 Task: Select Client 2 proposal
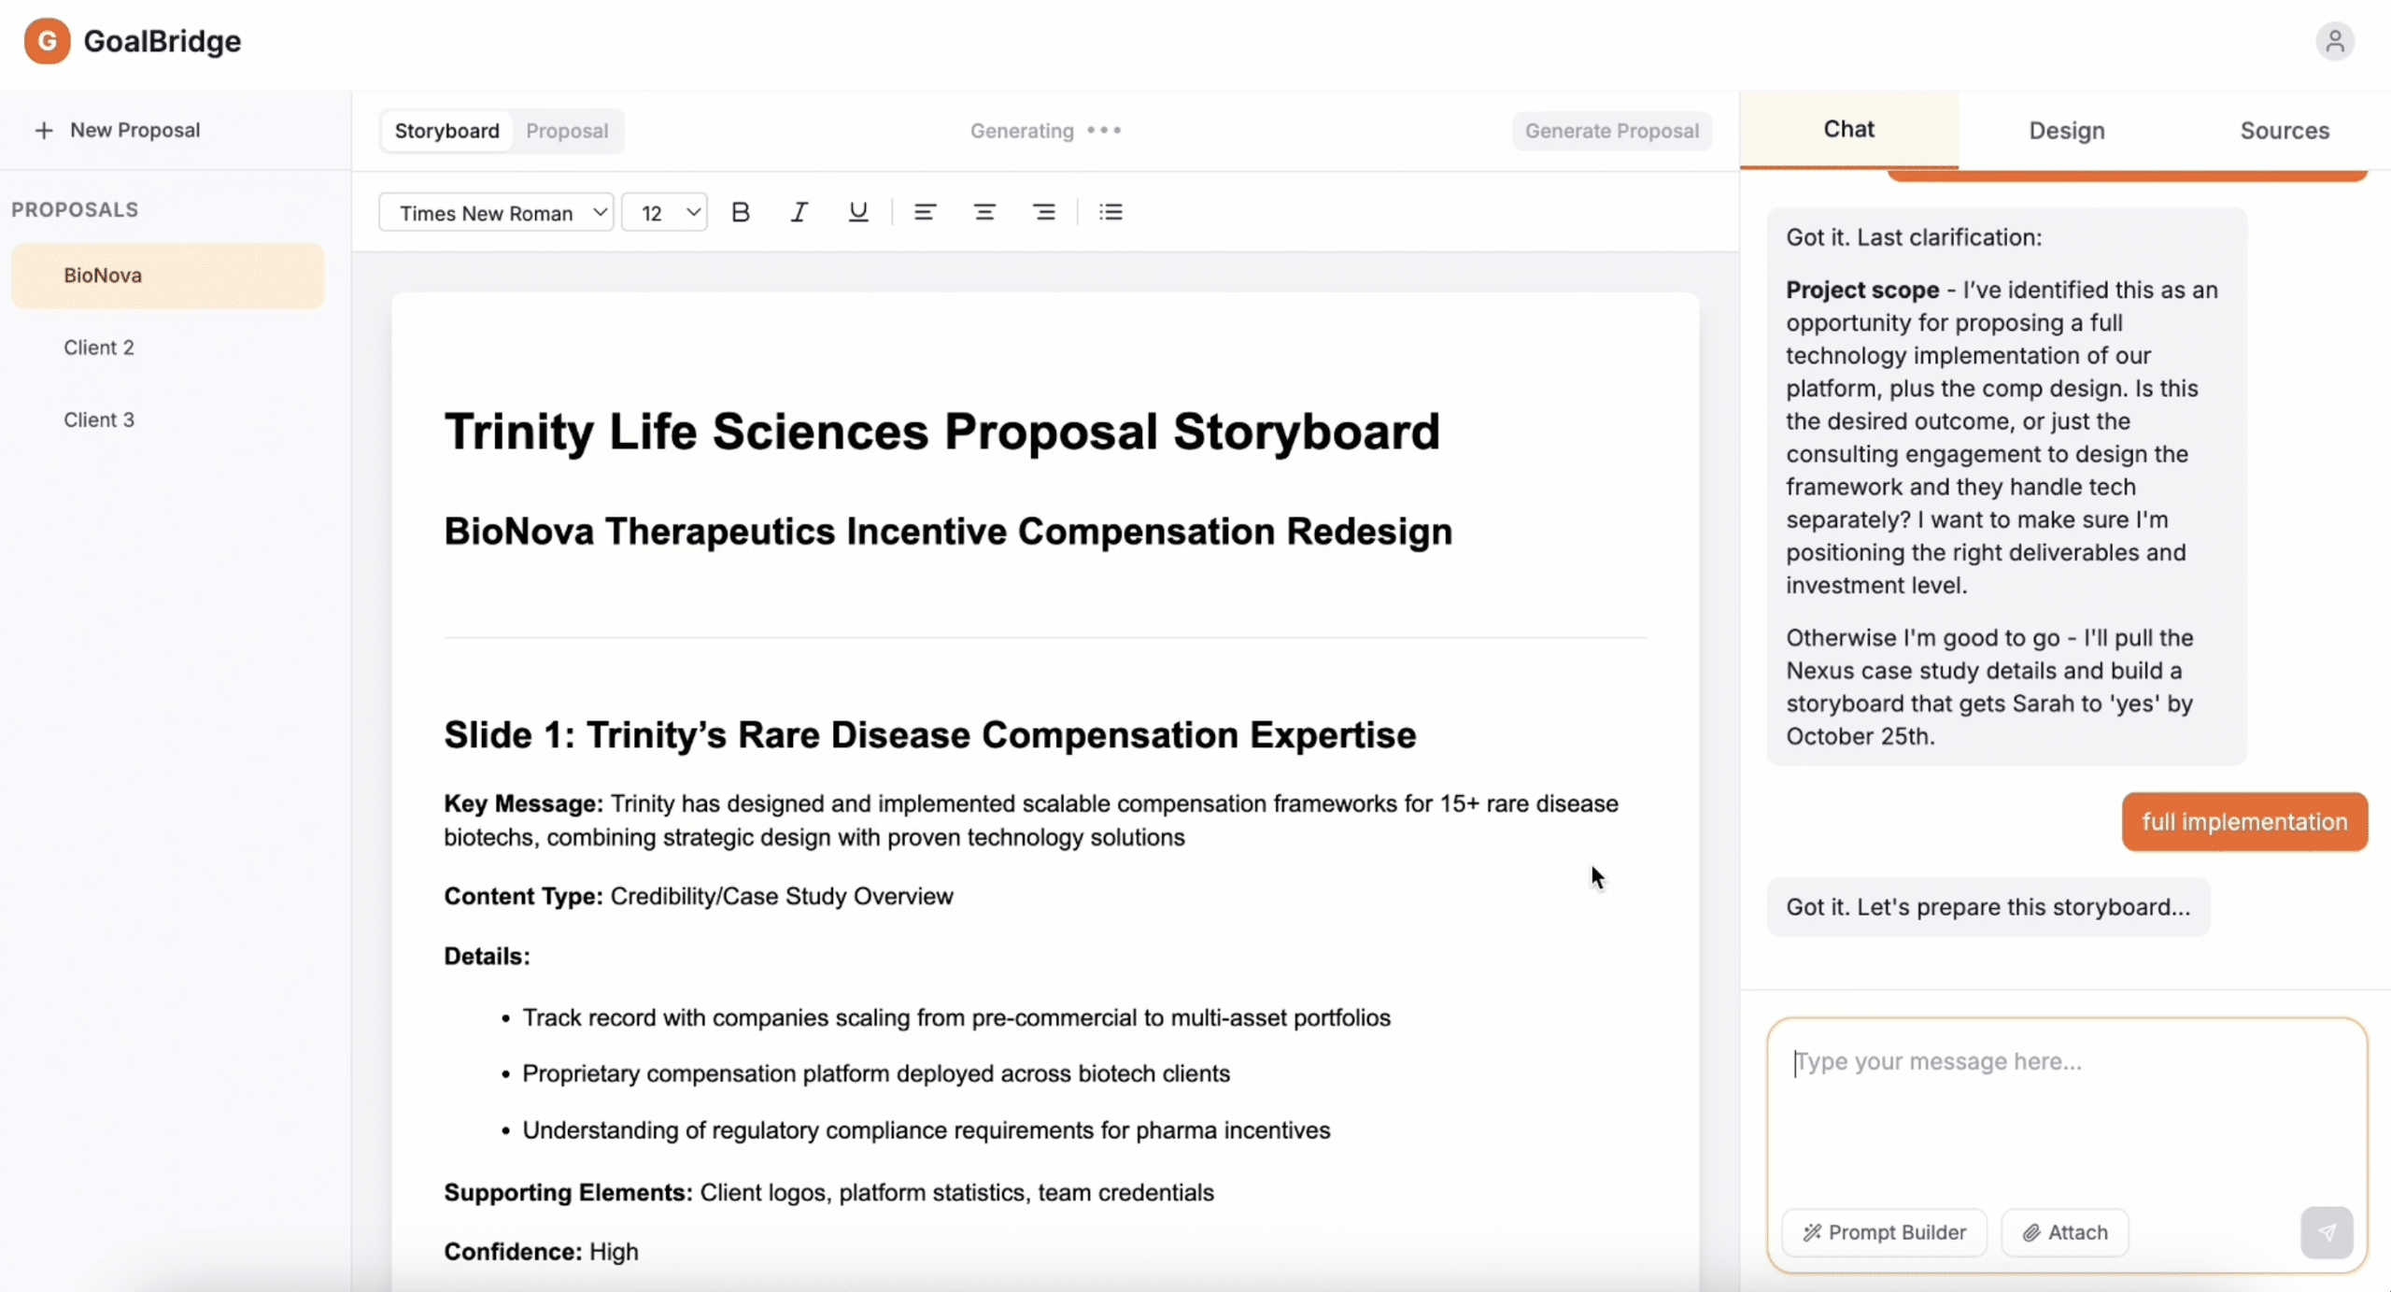tap(99, 348)
